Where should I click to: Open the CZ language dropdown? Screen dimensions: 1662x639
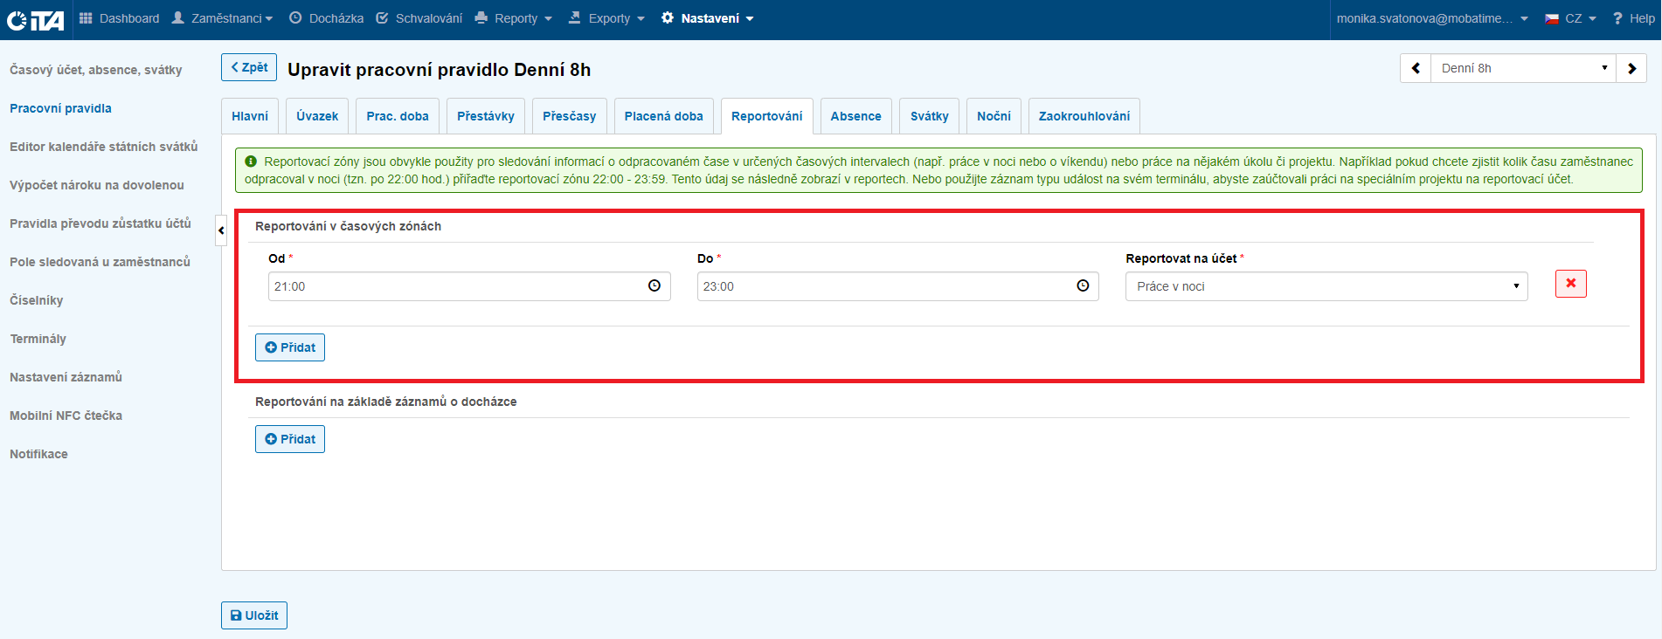pyautogui.click(x=1571, y=18)
